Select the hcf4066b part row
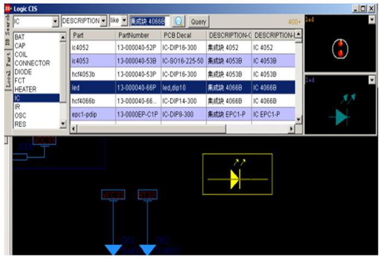383x259 pixels. pyautogui.click(x=182, y=101)
